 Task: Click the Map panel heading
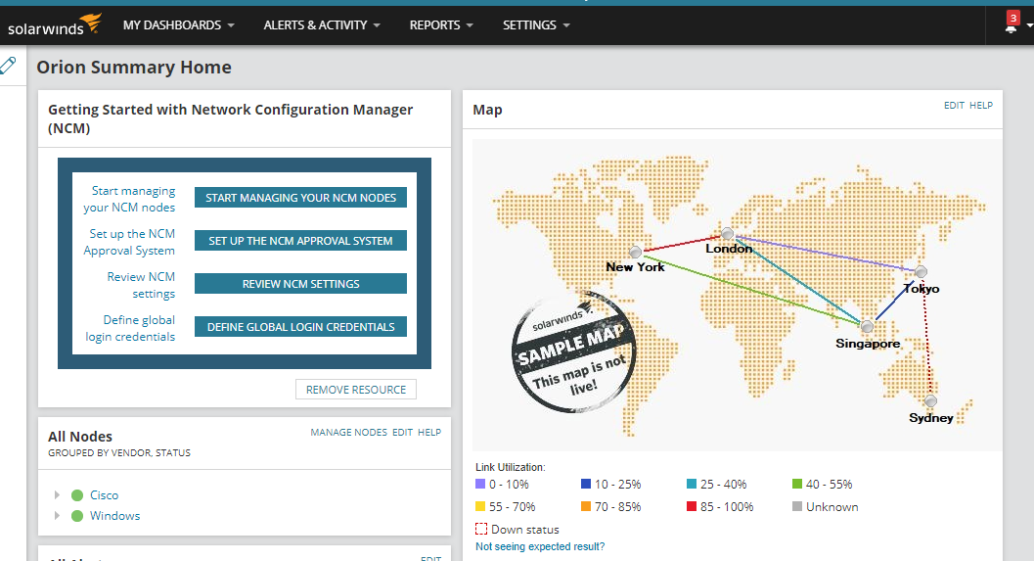487,110
